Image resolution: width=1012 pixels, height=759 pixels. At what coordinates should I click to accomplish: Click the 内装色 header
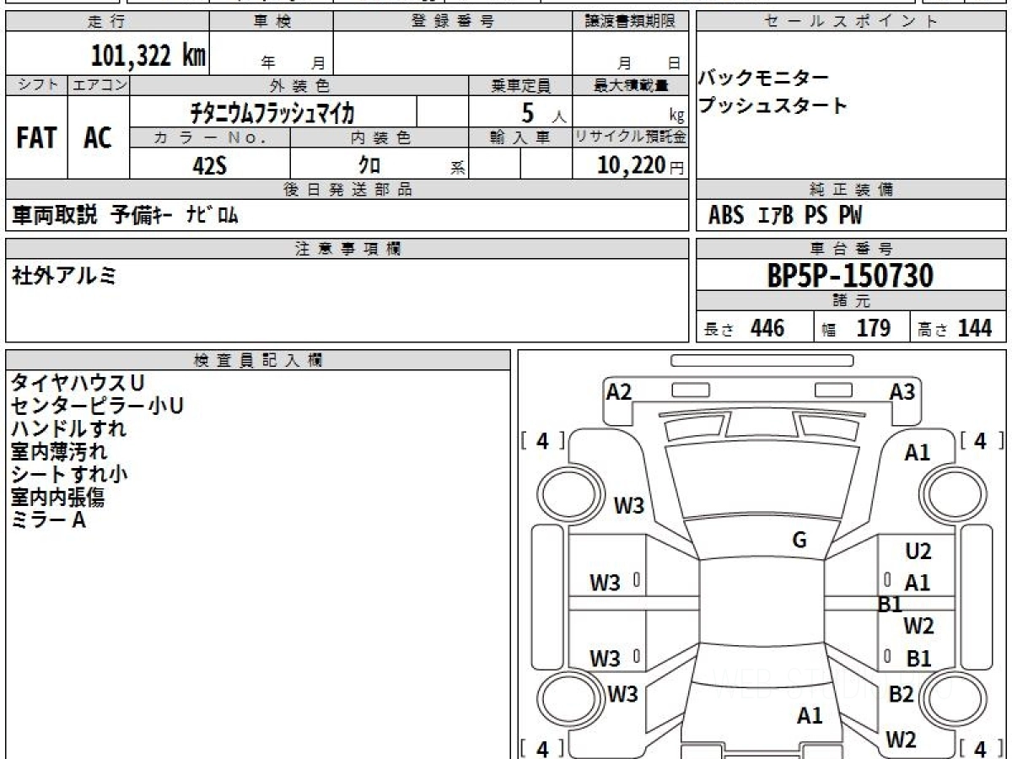click(x=379, y=137)
